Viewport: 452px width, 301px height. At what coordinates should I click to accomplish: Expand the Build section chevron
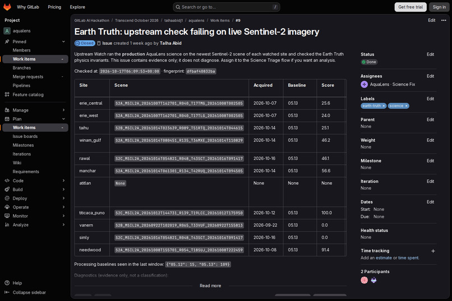(x=63, y=189)
